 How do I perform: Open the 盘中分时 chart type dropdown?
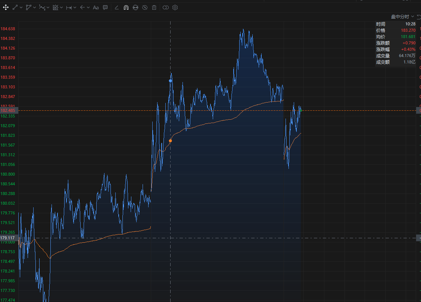[x=402, y=17]
